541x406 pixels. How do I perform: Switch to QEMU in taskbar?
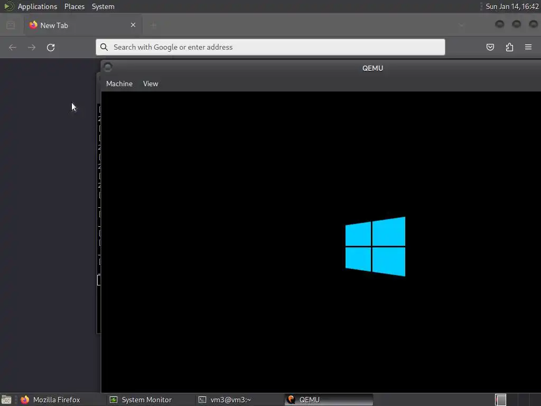(329, 400)
